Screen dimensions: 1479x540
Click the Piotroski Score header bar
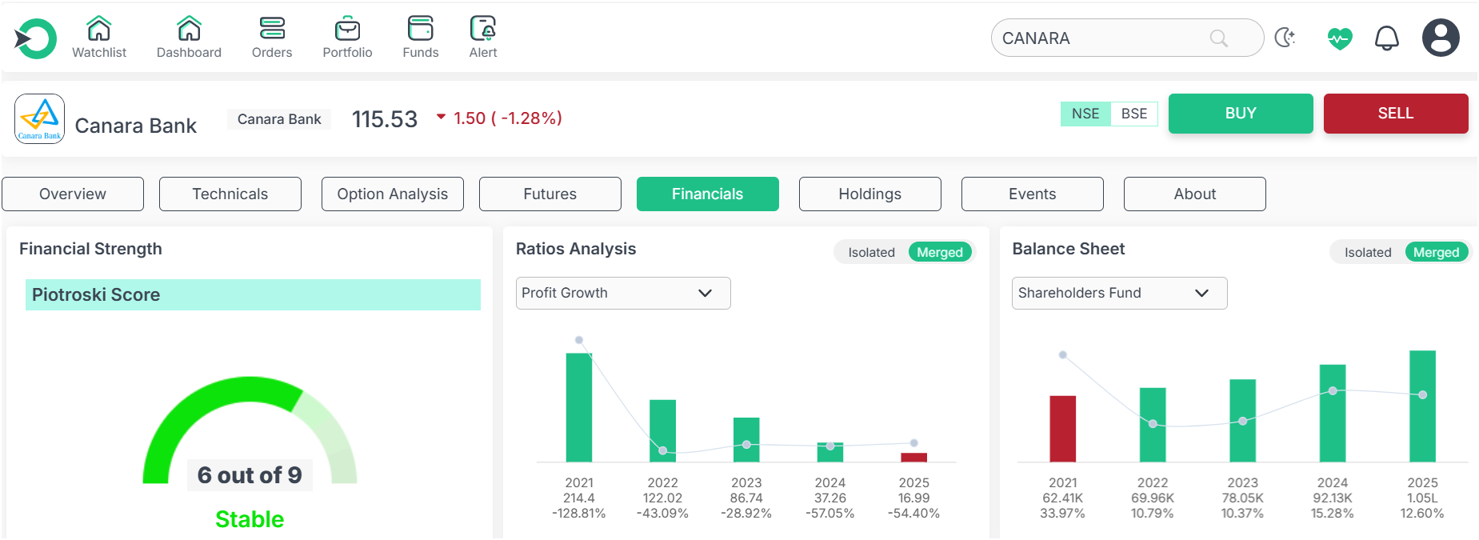(x=253, y=294)
